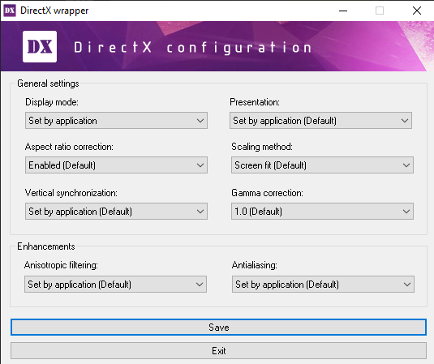Viewport: 434px width, 364px height.
Task: Open the Presentation dropdown
Action: tap(320, 120)
